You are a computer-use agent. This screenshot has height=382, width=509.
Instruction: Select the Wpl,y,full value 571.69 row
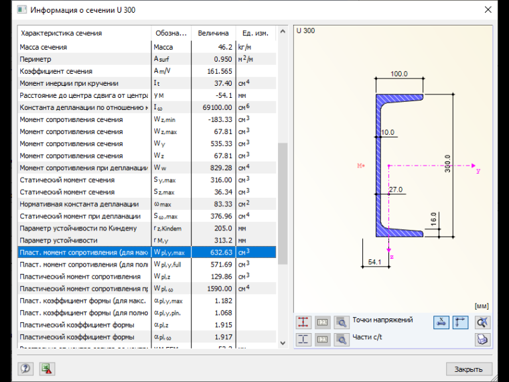[147, 265]
